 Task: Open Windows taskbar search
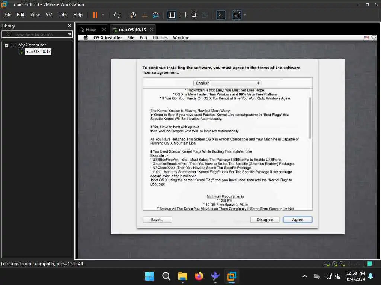(x=166, y=276)
